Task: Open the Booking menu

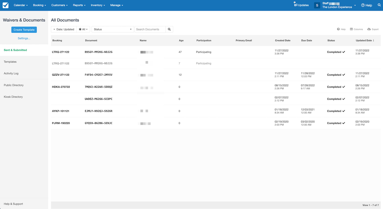Action: coord(39,5)
